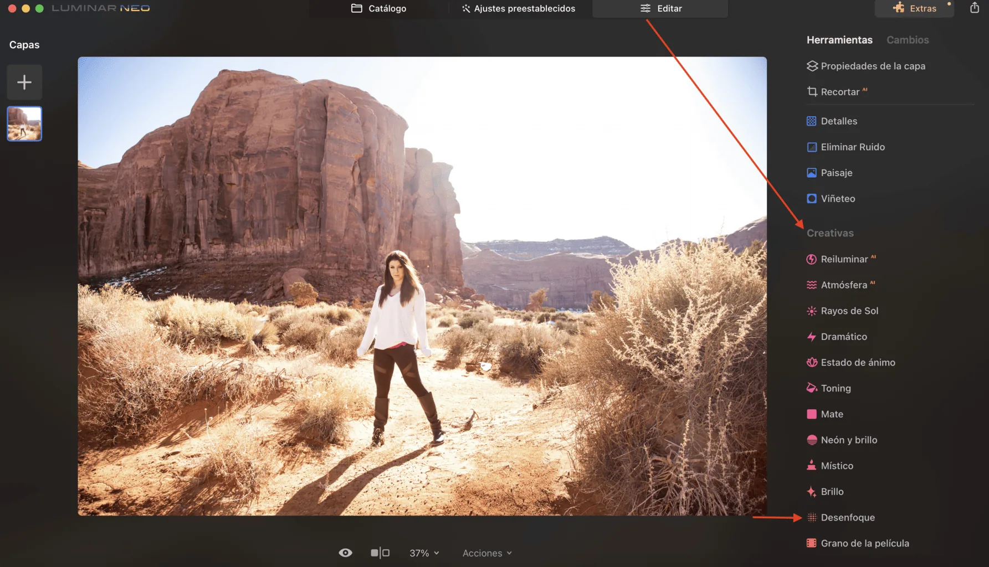This screenshot has width=989, height=567.
Task: Open the Atmósfera tool icon
Action: (x=812, y=285)
